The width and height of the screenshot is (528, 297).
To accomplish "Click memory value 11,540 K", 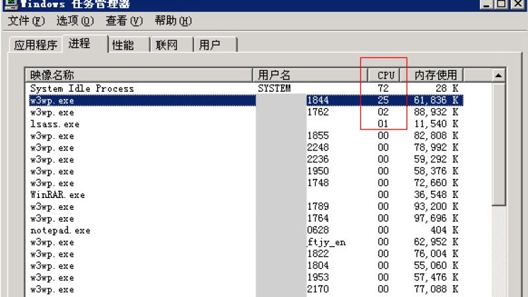I will click(x=436, y=124).
